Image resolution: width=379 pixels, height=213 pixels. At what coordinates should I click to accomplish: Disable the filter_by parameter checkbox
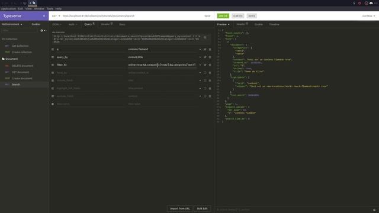[205, 65]
